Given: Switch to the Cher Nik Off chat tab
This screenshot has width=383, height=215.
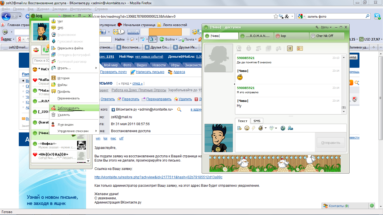Looking at the screenshot, I should (x=327, y=36).
